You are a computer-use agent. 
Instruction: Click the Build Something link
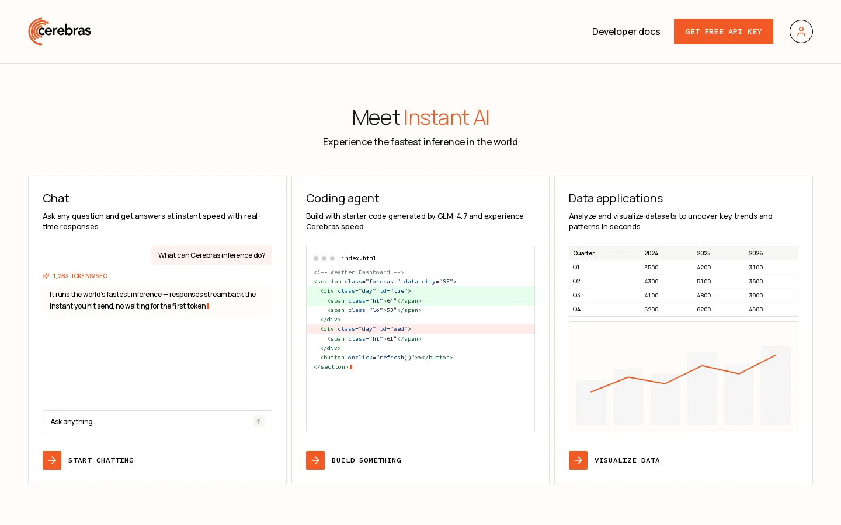366,460
